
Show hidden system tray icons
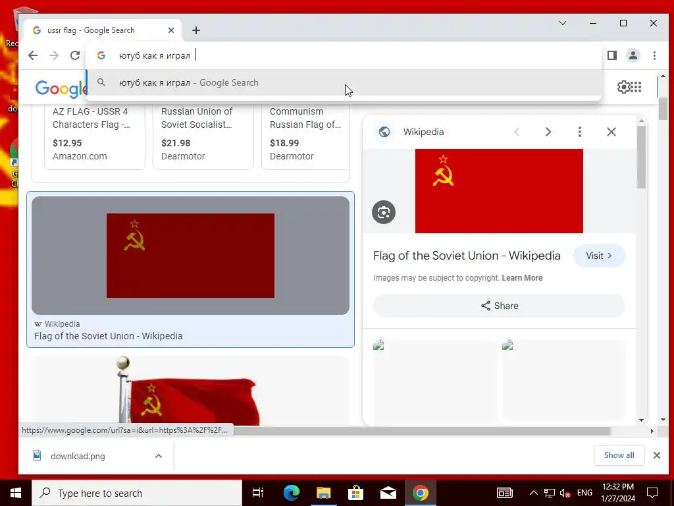tap(533, 493)
